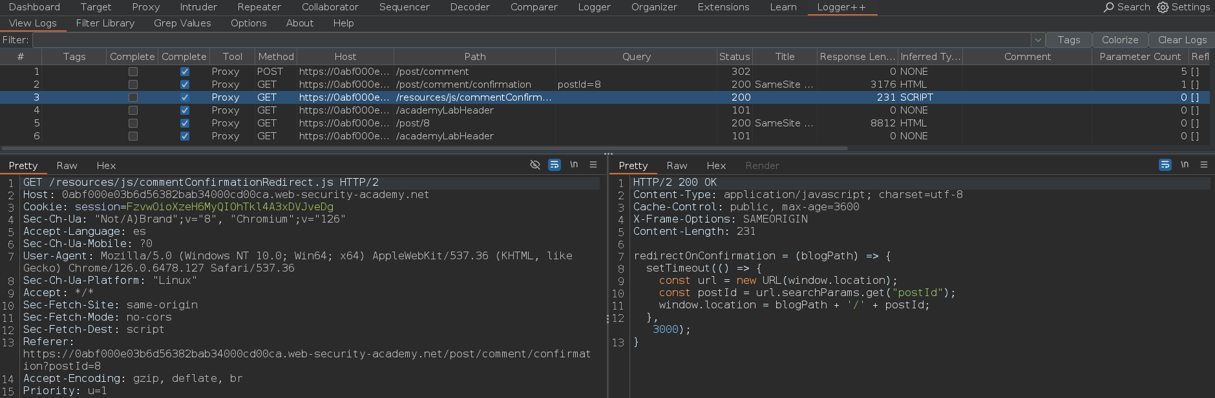
Task: Click the log table horizontal scrollbar
Action: (x=424, y=148)
